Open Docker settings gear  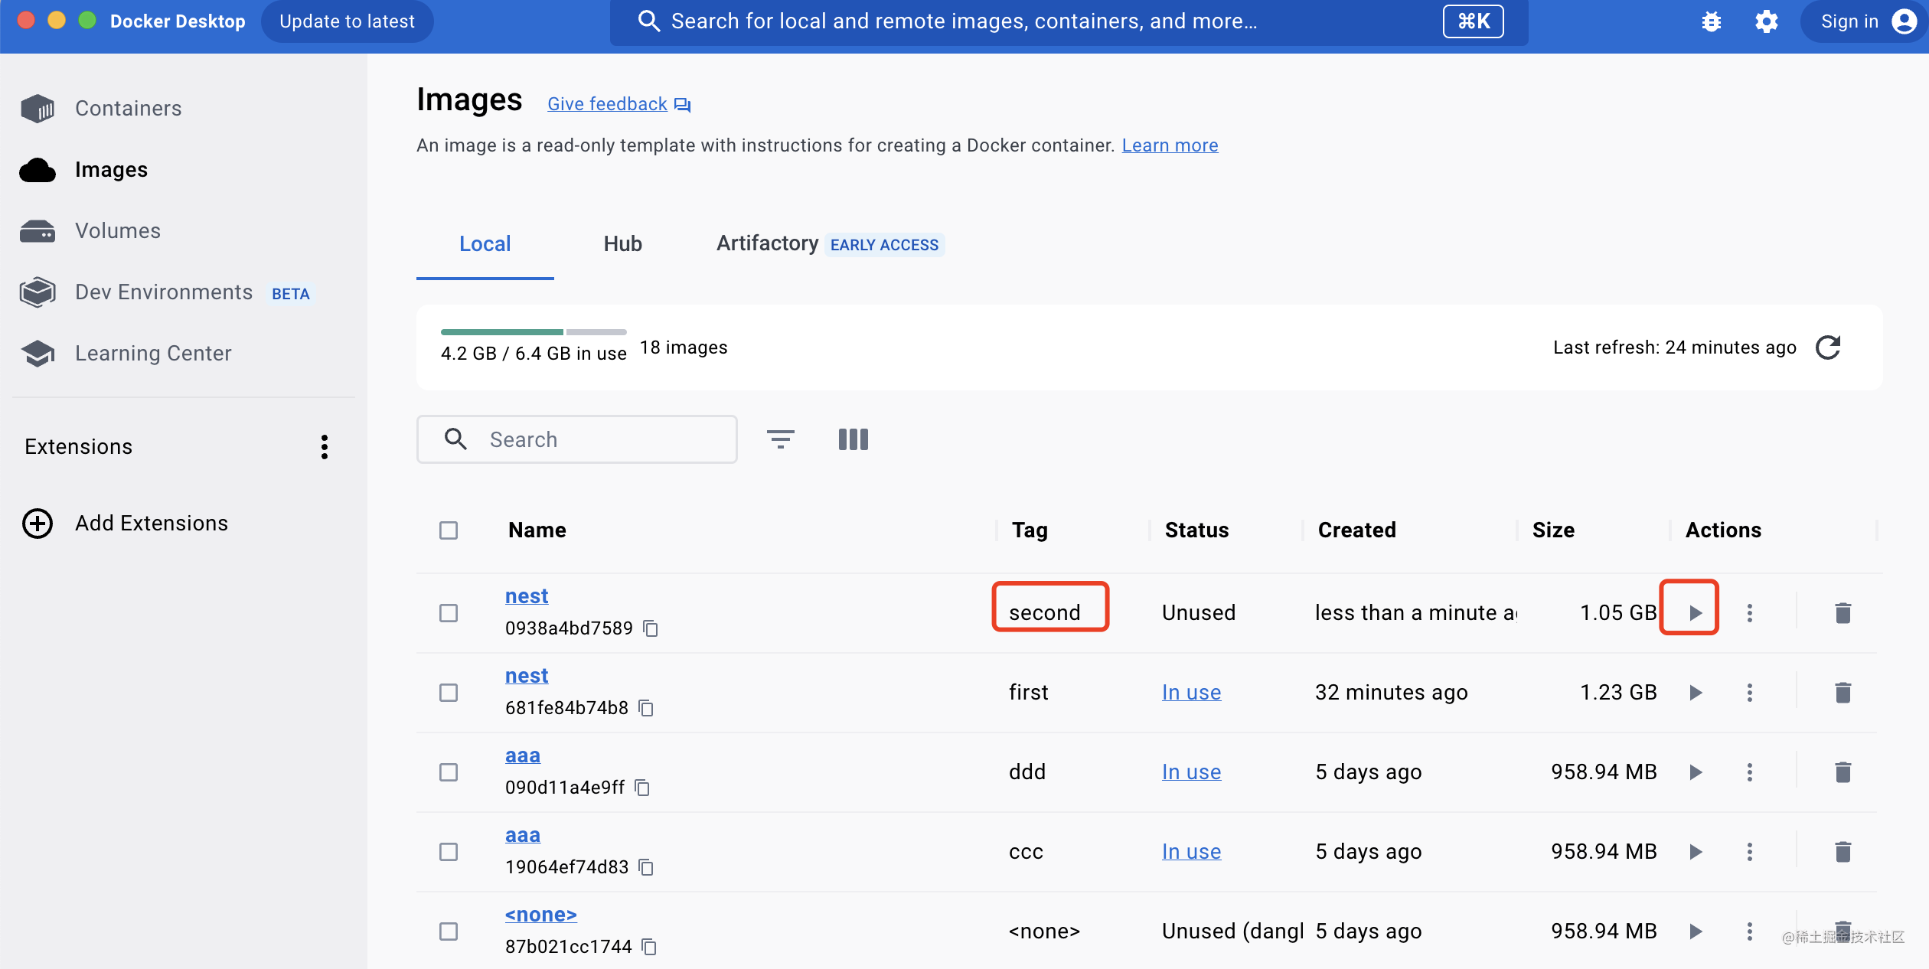[x=1766, y=21]
